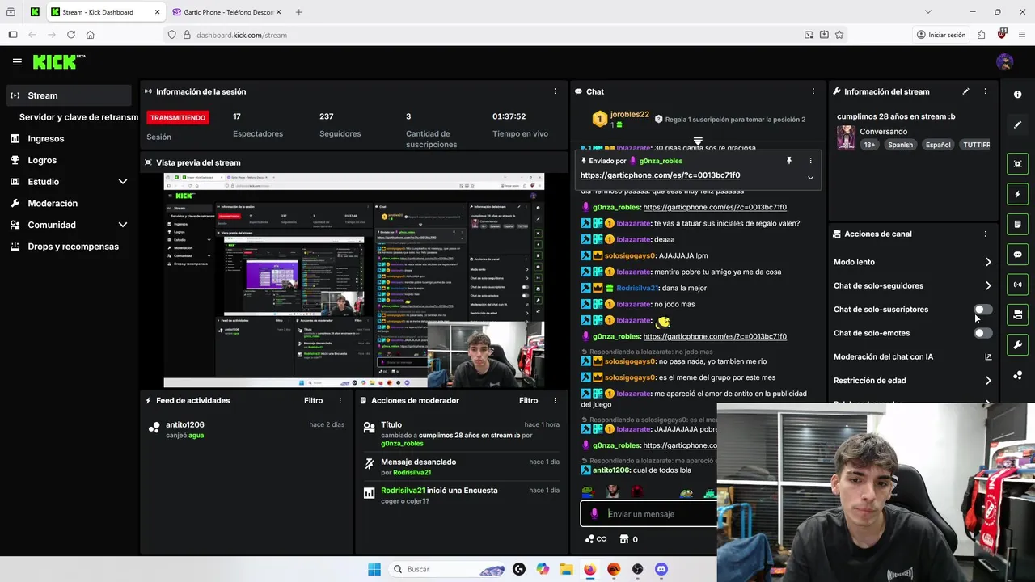This screenshot has width=1035, height=582.
Task: Open jorobles22 top gifter name
Action: [x=630, y=115]
